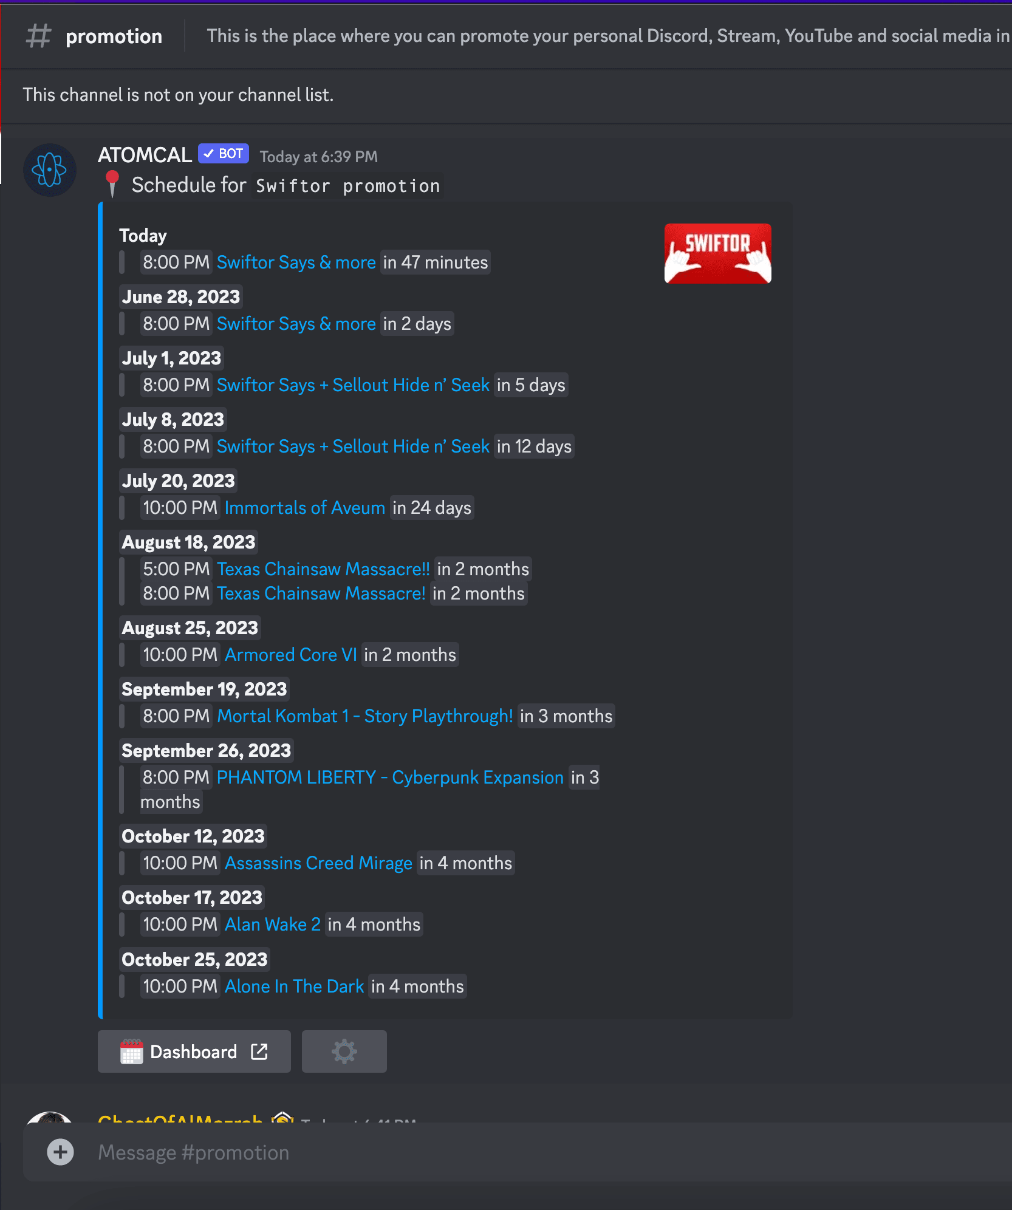
Task: Open the Texas Chainsaw Massacre!! 5:00 PM link
Action: click(323, 569)
